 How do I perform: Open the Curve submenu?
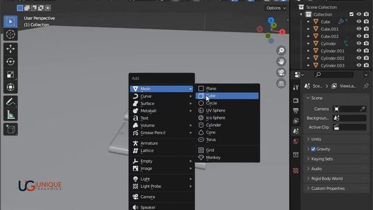[162, 96]
